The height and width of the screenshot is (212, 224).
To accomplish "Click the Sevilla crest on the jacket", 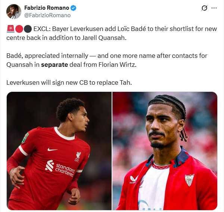I will coord(189,180).
